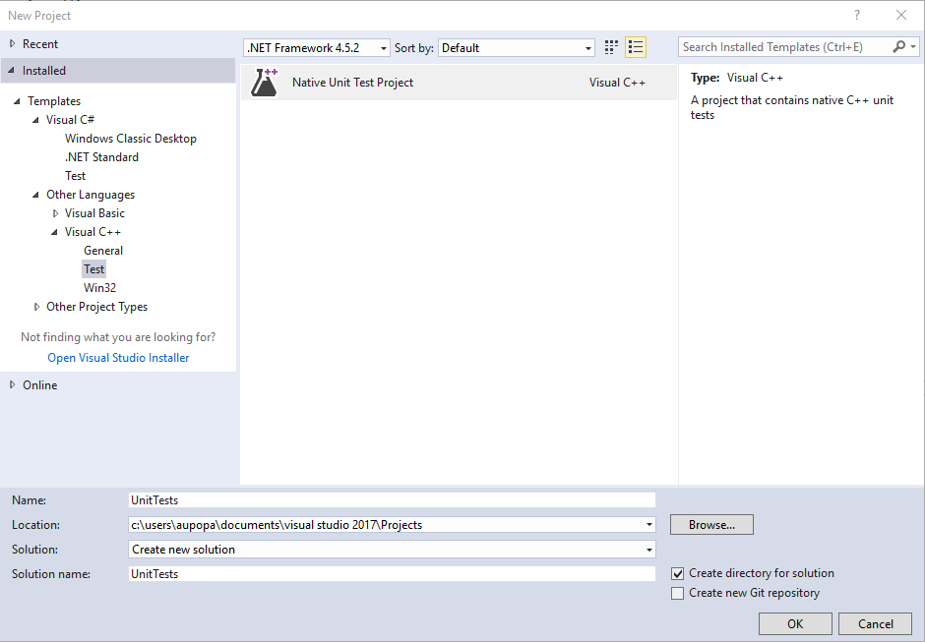Expand Other Project Types
The image size is (925, 642).
point(36,306)
